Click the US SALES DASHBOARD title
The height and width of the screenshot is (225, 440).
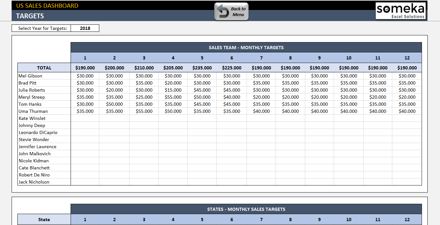tap(47, 5)
